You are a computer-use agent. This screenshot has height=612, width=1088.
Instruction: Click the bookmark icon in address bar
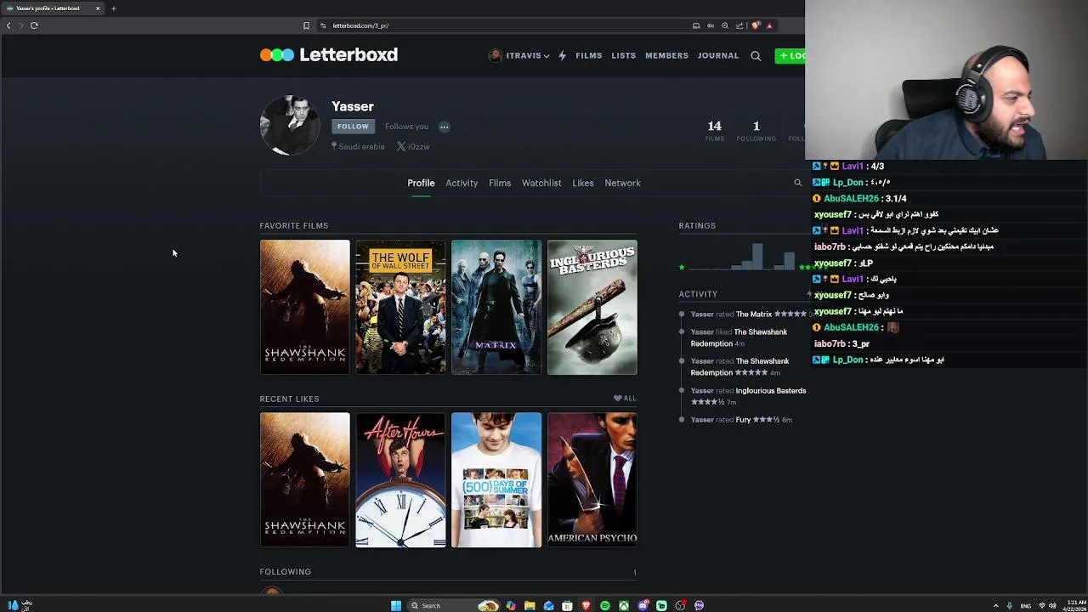coord(306,25)
